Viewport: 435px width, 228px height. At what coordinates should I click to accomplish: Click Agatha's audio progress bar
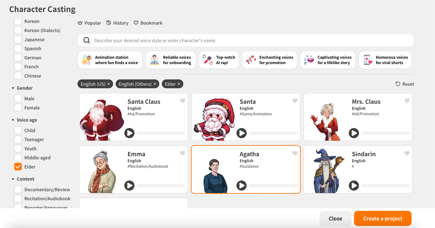(x=273, y=186)
